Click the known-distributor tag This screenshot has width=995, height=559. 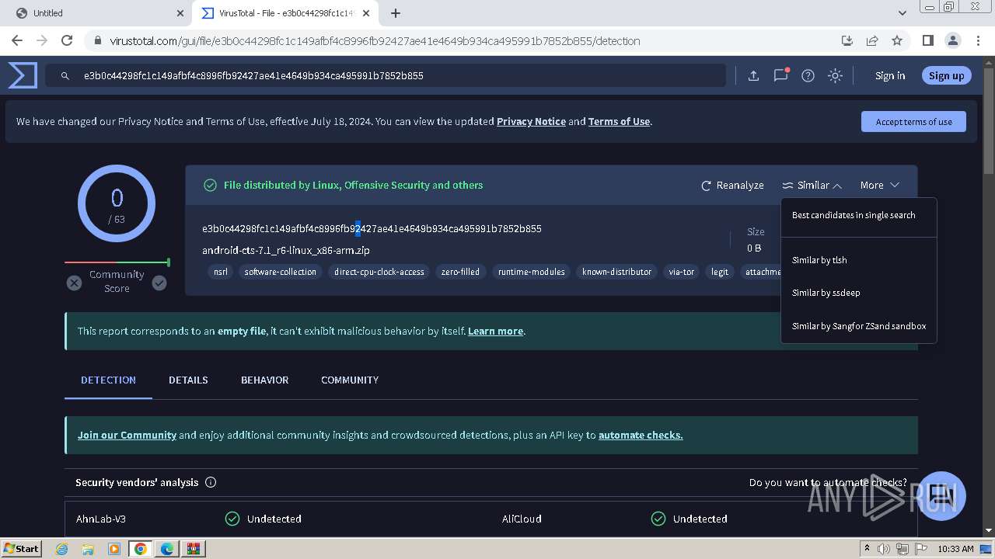tap(616, 272)
